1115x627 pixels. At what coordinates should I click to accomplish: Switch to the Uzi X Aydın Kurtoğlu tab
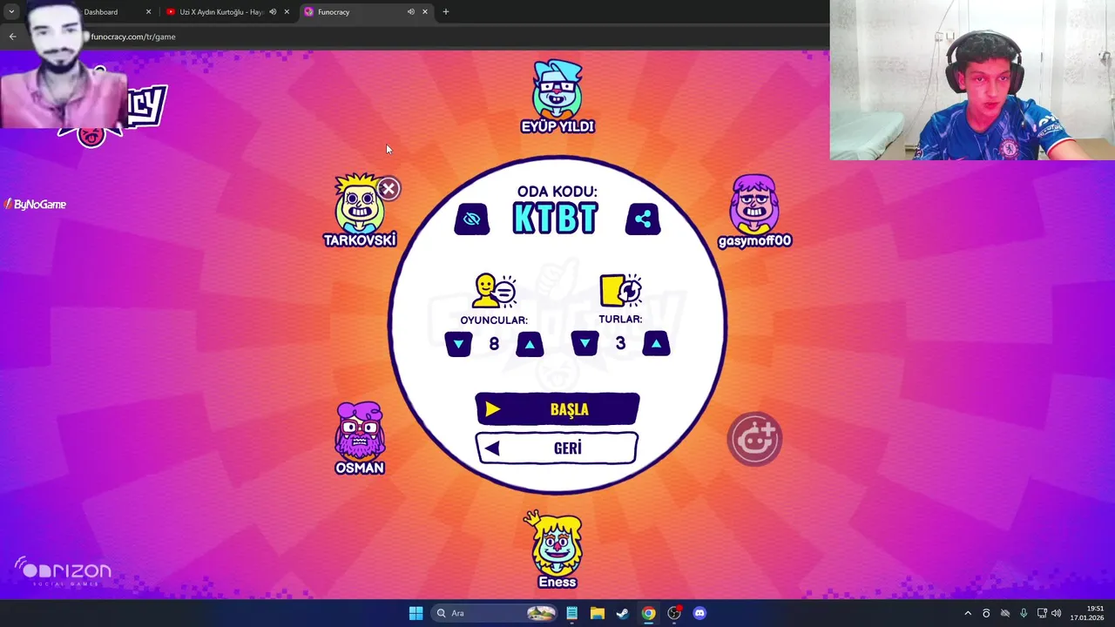[221, 12]
